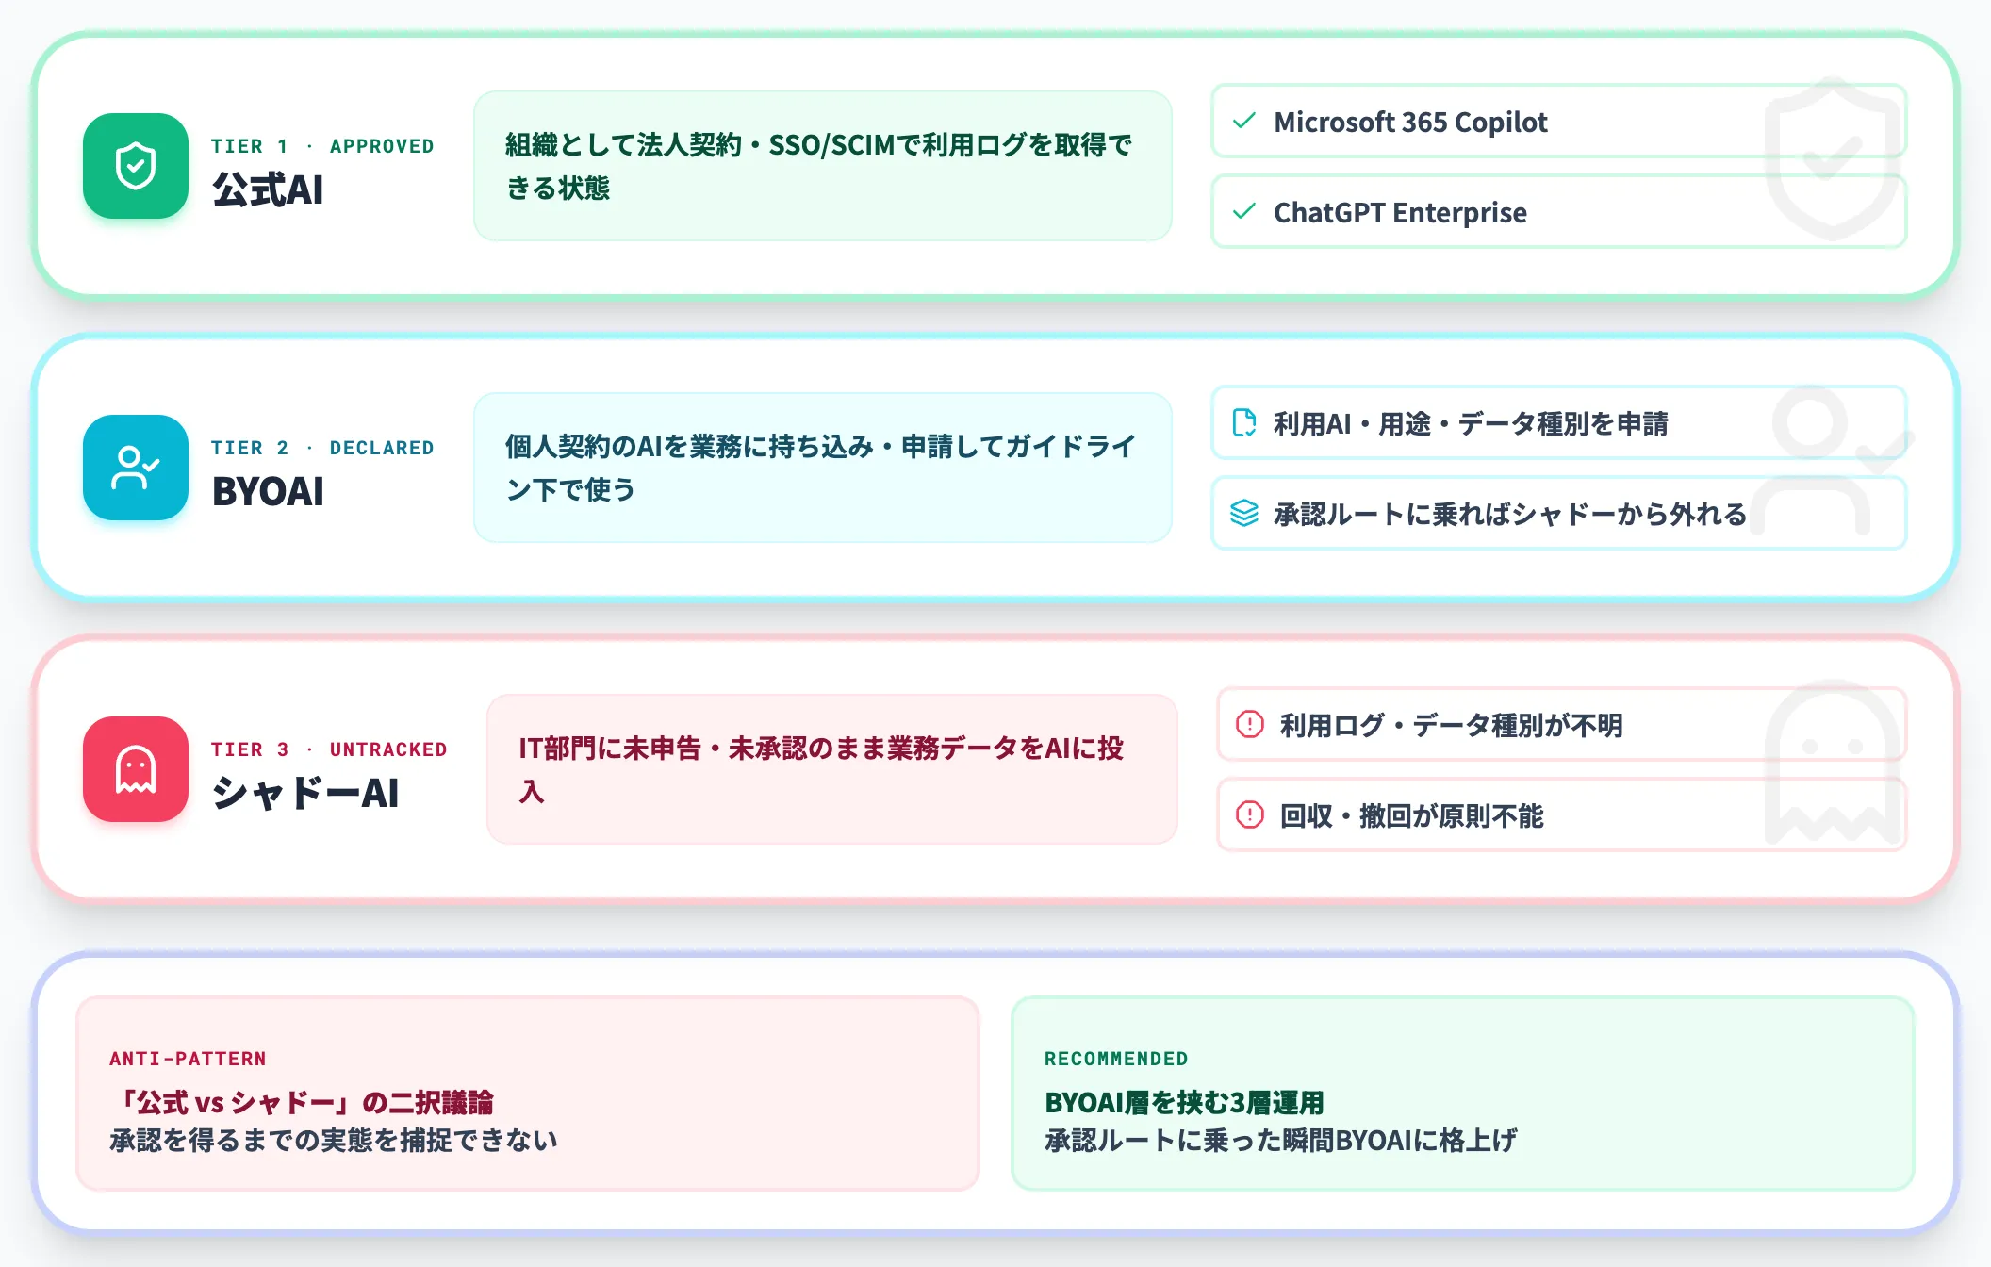Click the BYOAI層を挟む3層運用 heading

click(x=1185, y=1102)
